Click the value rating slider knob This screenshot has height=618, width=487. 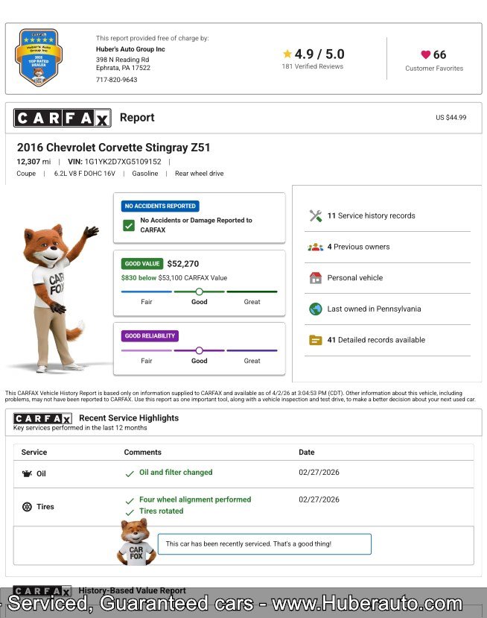tap(199, 291)
